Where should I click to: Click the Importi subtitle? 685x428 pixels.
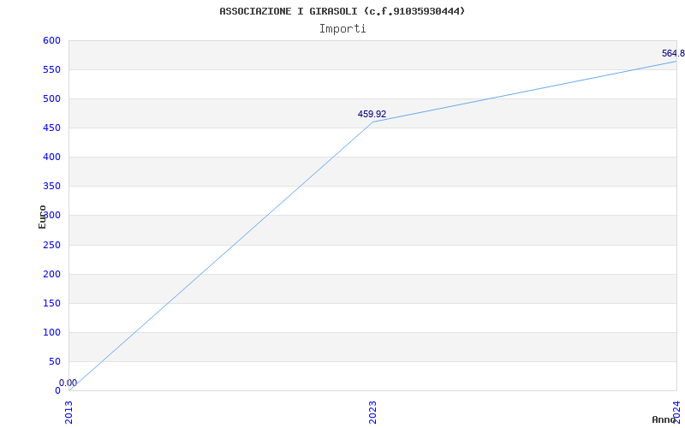(x=342, y=29)
